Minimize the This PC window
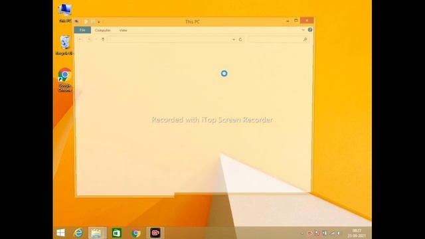 [x=288, y=21]
